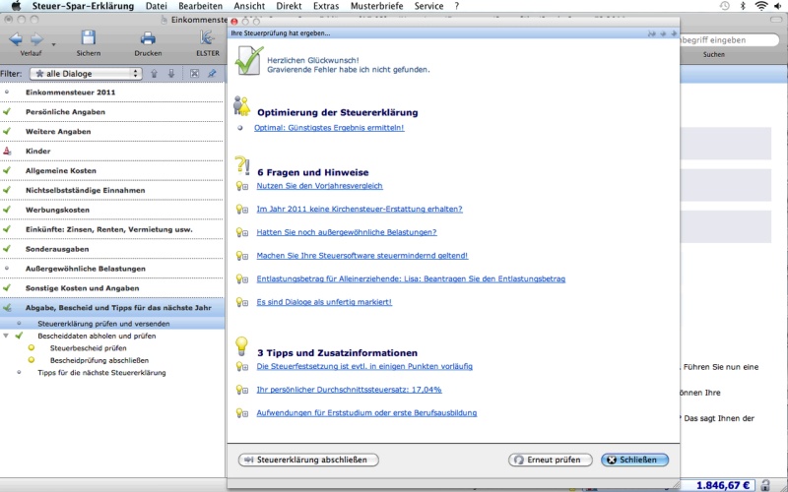Screen dimensions: 788x492
Task: Open the Entlastungsbetrag für Alleinerziehende link
Action: pyautogui.click(x=411, y=278)
